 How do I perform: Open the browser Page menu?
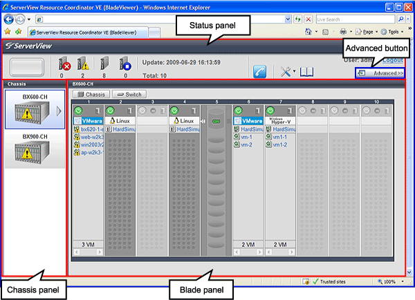(x=365, y=32)
